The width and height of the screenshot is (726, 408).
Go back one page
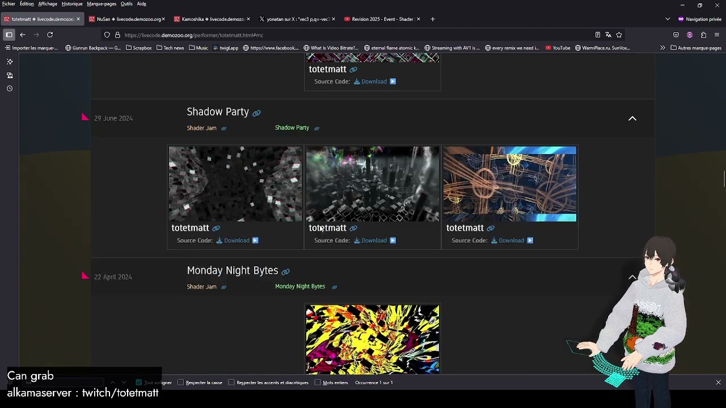coord(23,35)
